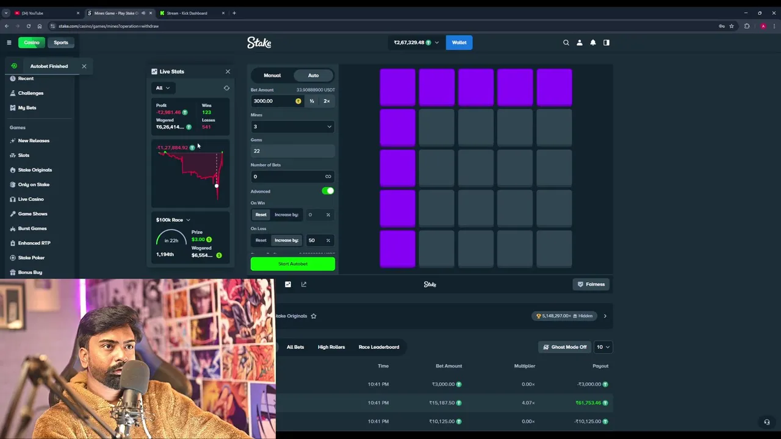Viewport: 781px width, 439px height.
Task: Expand the game info chevron arrow
Action: tap(605, 316)
